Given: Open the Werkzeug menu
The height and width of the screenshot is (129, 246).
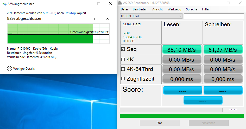Looking at the screenshot, I should (174, 9).
